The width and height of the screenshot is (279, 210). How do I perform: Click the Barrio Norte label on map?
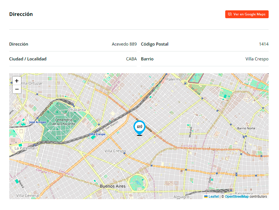point(246,128)
